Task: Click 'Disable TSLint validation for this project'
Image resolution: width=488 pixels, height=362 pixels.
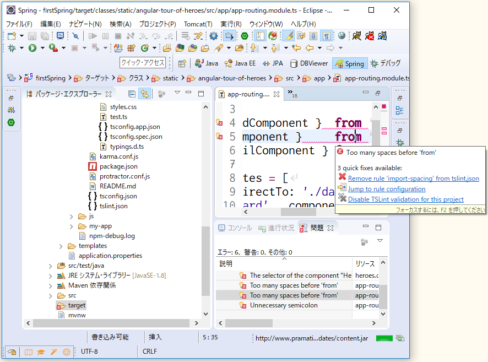Action: (406, 199)
